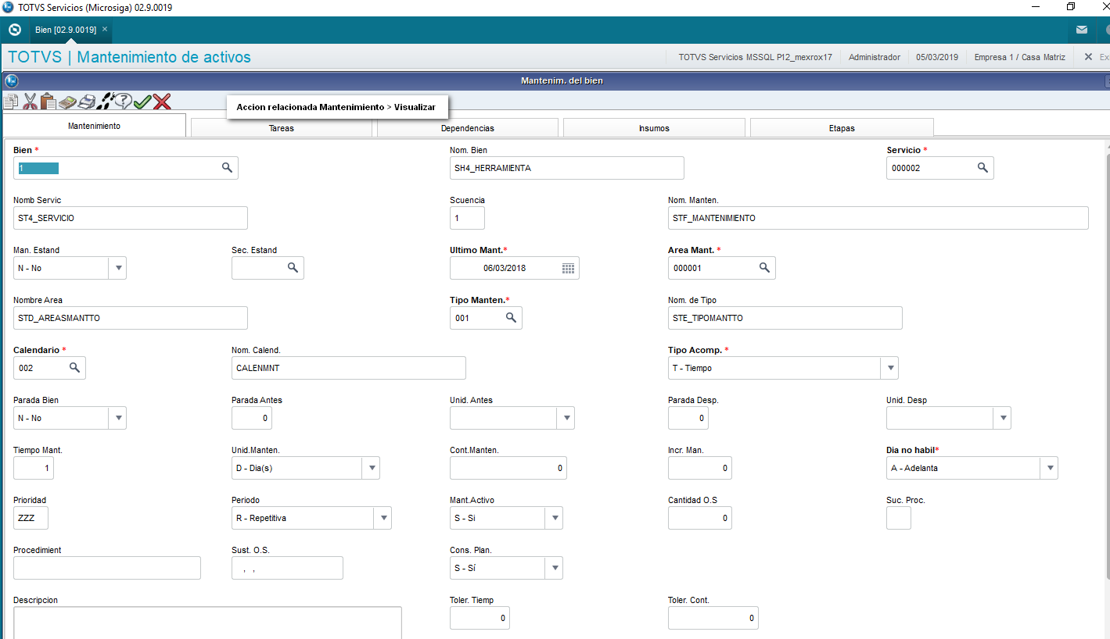The height and width of the screenshot is (639, 1110).
Task: Click into the Scuencia field
Action: coord(467,218)
